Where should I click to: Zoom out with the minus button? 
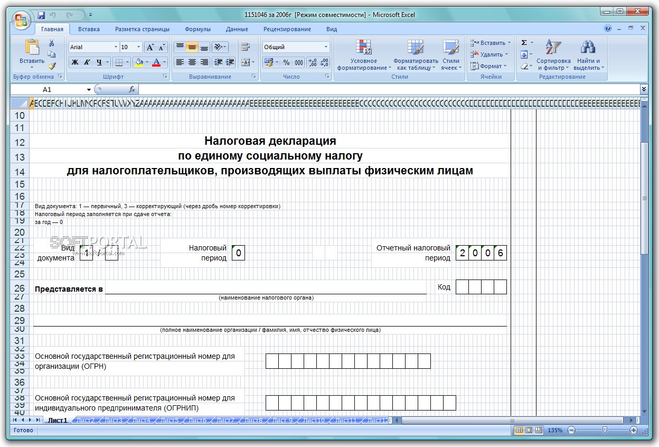pos(571,430)
